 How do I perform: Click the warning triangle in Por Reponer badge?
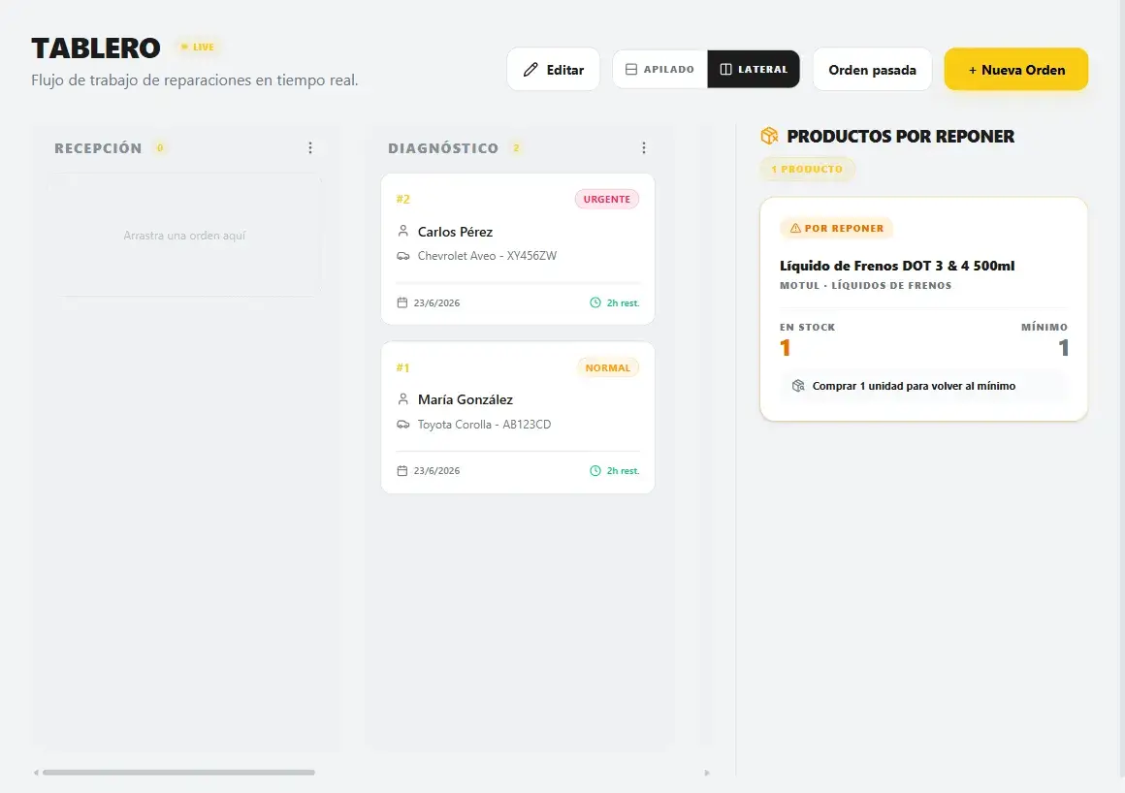click(x=795, y=228)
